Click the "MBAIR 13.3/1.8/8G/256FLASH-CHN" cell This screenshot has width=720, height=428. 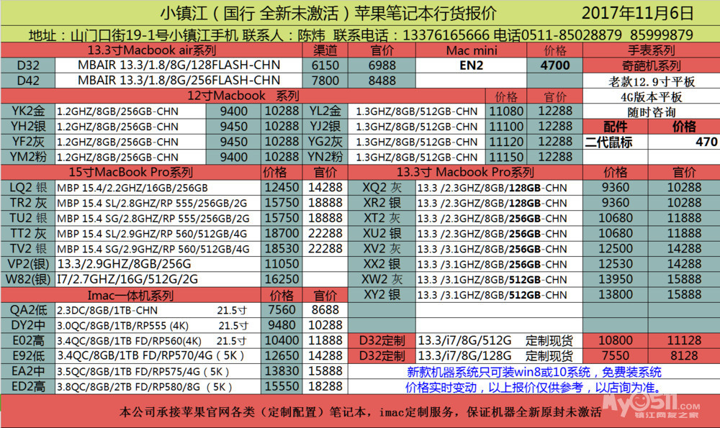[179, 81]
